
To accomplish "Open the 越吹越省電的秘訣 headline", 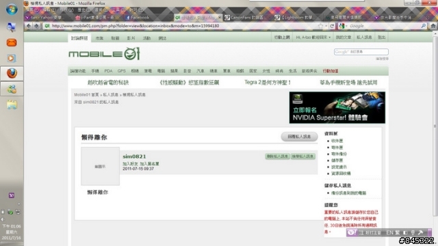I will (x=108, y=83).
